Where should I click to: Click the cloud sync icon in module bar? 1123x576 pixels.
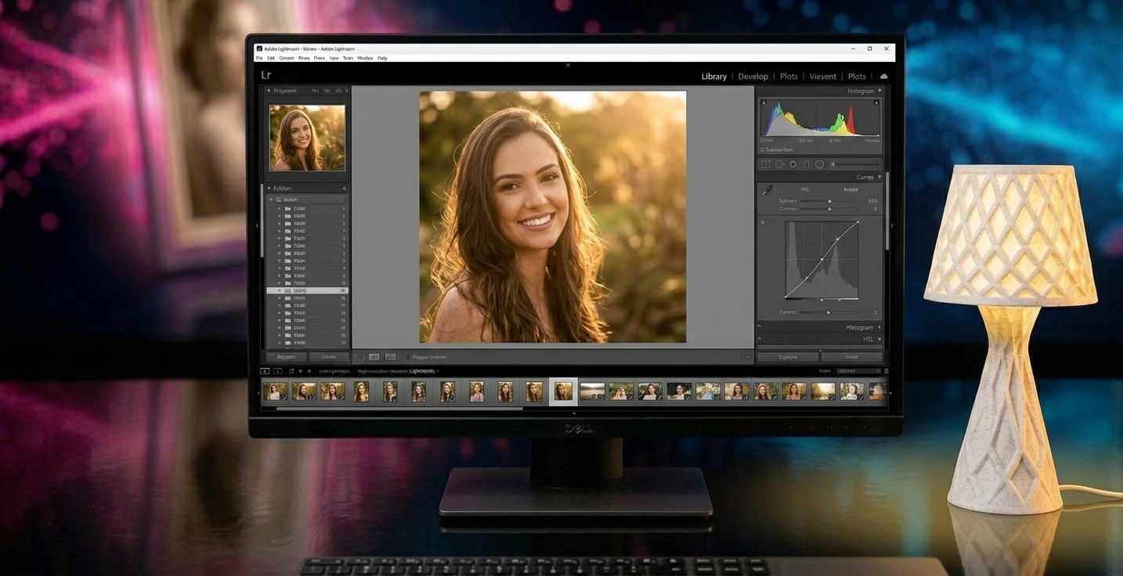(883, 77)
